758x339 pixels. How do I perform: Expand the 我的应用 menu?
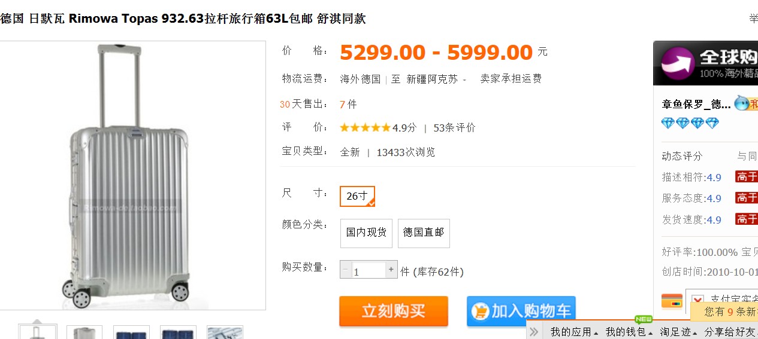click(x=574, y=331)
